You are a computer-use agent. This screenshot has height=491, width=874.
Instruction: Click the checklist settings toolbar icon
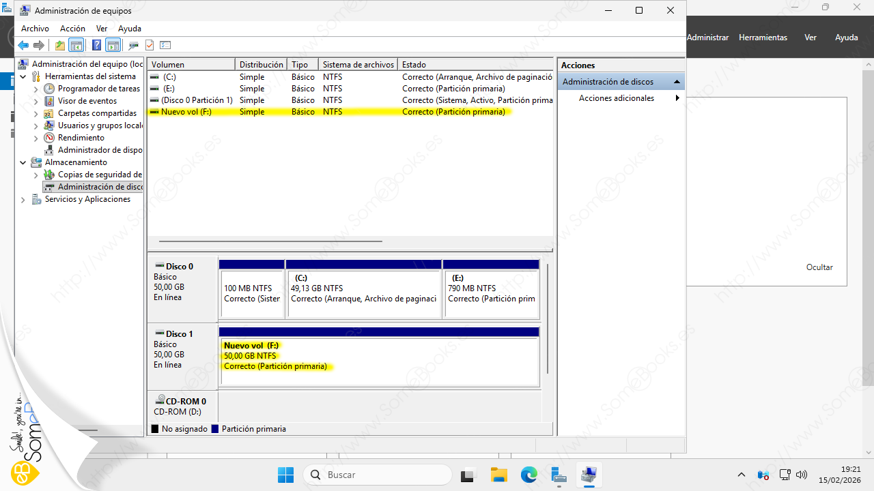[165, 46]
